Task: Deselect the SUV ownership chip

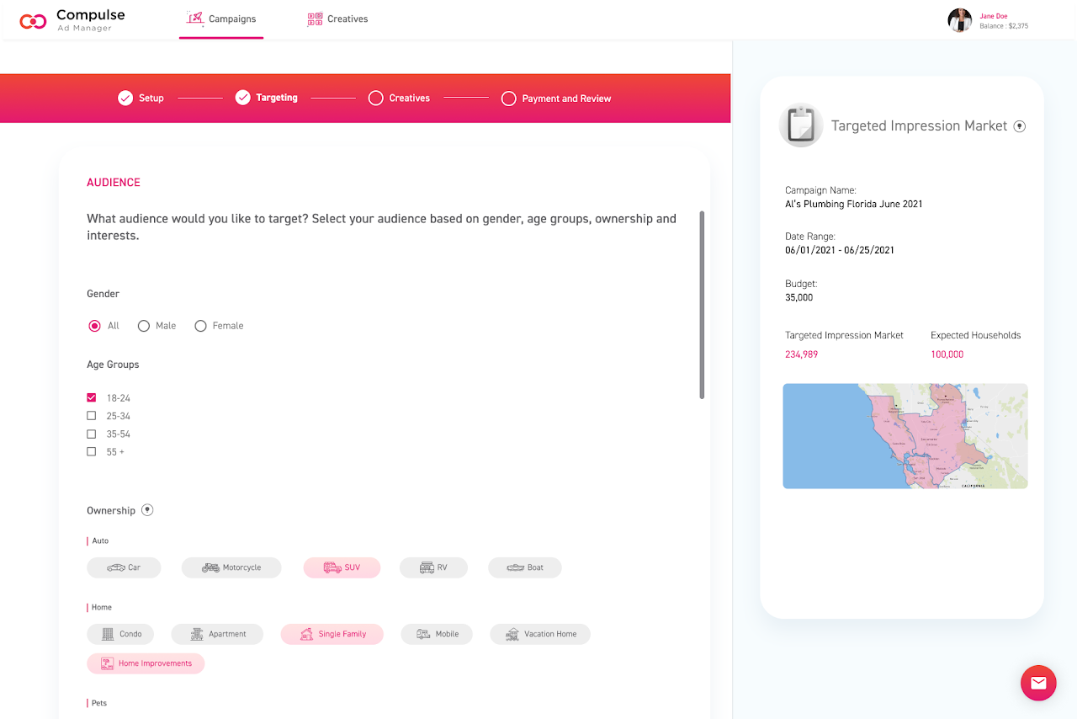Action: point(342,567)
